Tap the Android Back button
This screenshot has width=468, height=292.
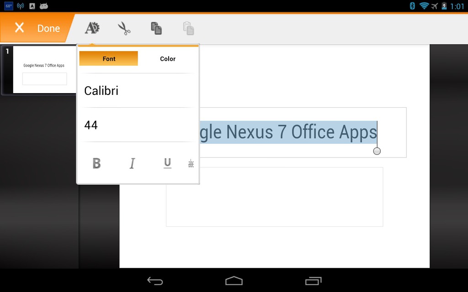(155, 281)
